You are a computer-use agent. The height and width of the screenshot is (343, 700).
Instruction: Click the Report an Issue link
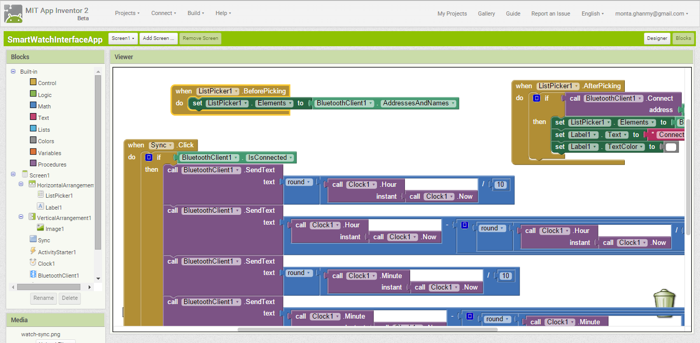(x=551, y=14)
